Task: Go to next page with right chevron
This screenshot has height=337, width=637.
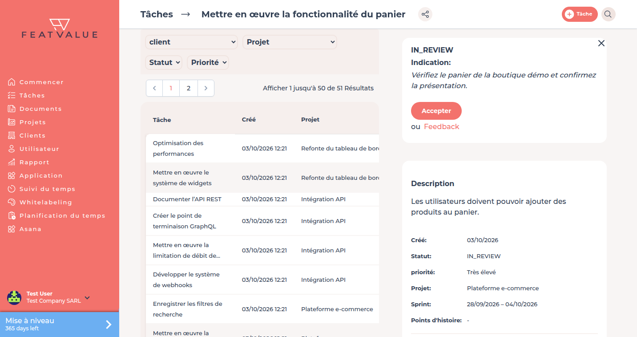Action: [206, 88]
